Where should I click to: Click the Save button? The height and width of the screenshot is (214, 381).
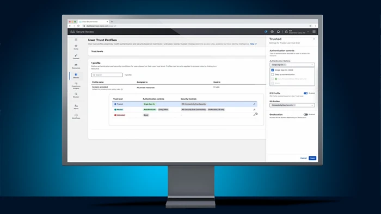coord(312,158)
